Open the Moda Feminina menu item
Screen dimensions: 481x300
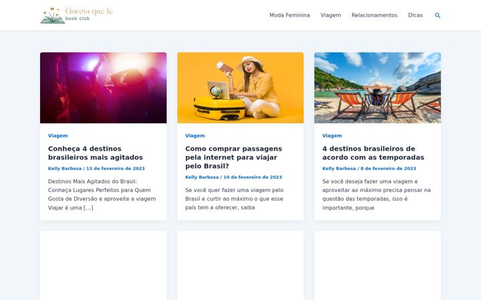point(289,15)
